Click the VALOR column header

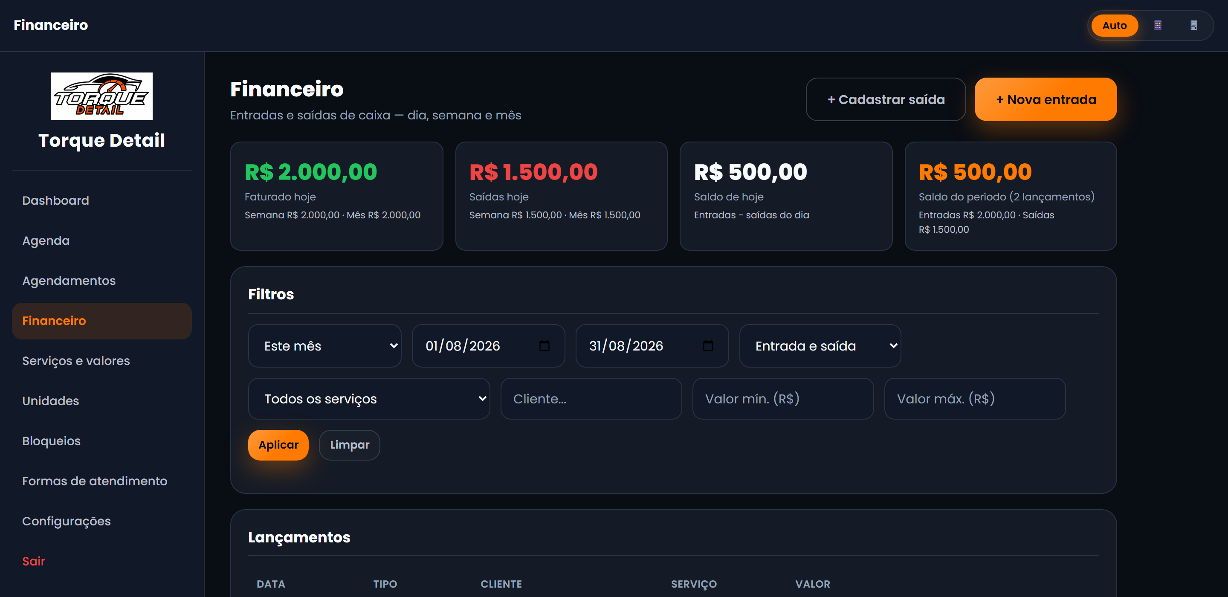pos(812,584)
